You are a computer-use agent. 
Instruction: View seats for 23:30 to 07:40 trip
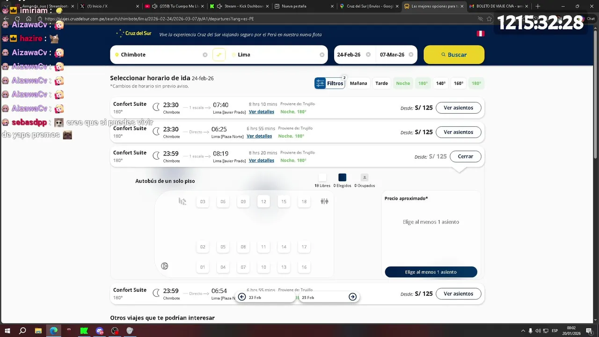point(459,108)
